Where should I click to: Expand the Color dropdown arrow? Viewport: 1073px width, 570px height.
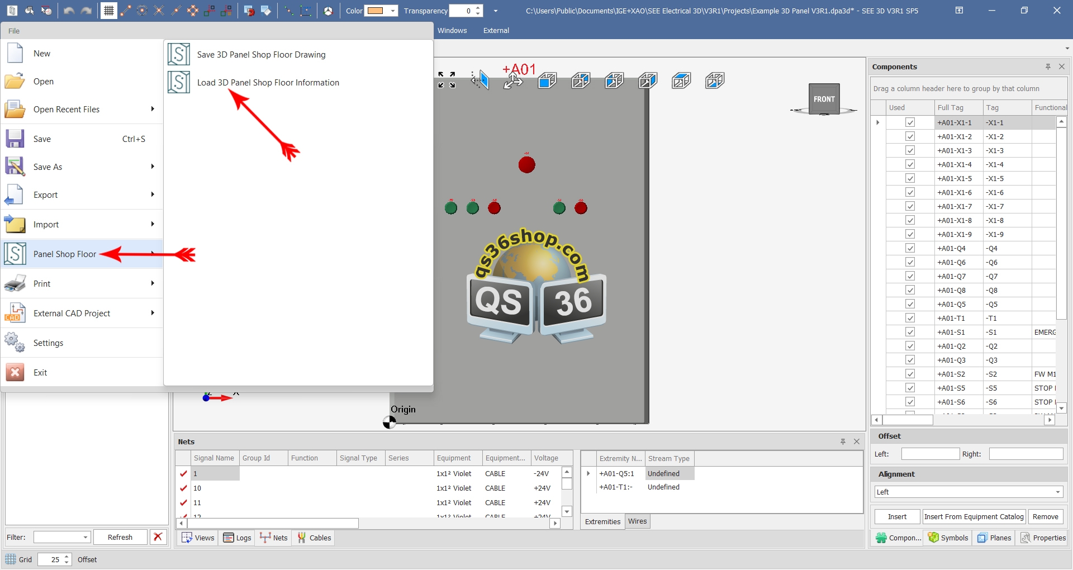393,11
